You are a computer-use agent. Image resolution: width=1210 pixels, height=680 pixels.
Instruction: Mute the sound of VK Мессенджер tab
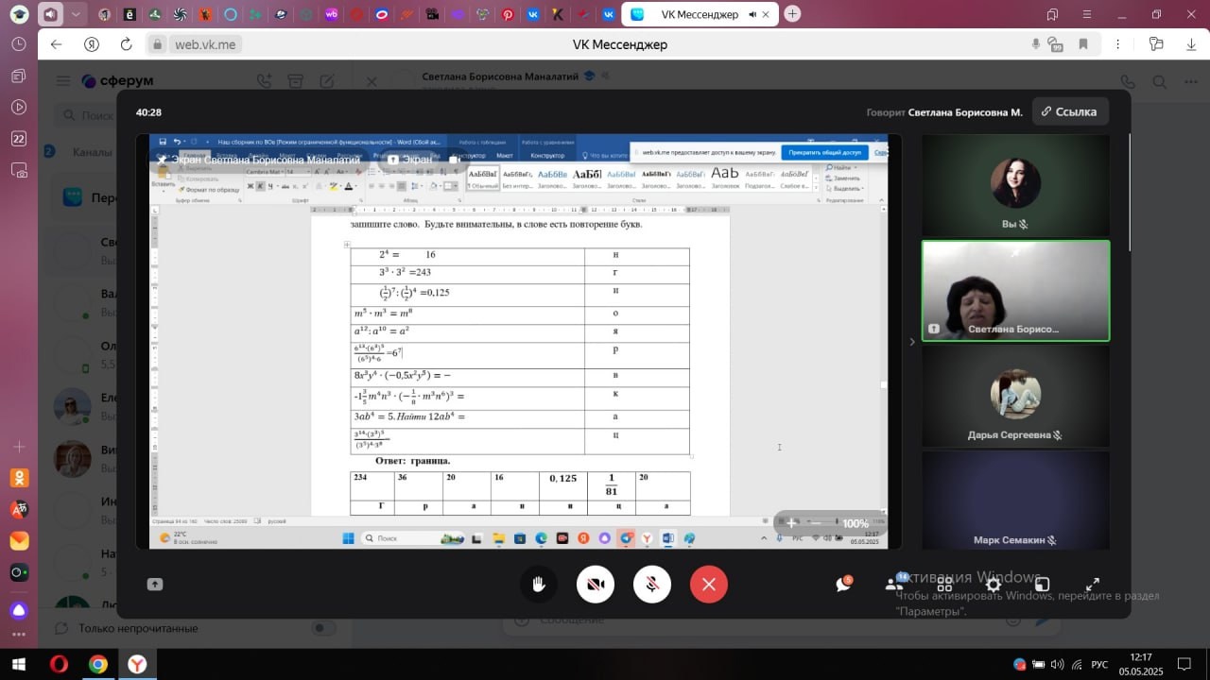point(752,14)
